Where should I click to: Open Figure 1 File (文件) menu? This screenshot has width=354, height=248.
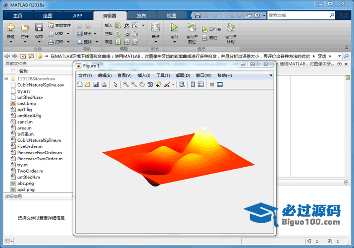[85, 75]
